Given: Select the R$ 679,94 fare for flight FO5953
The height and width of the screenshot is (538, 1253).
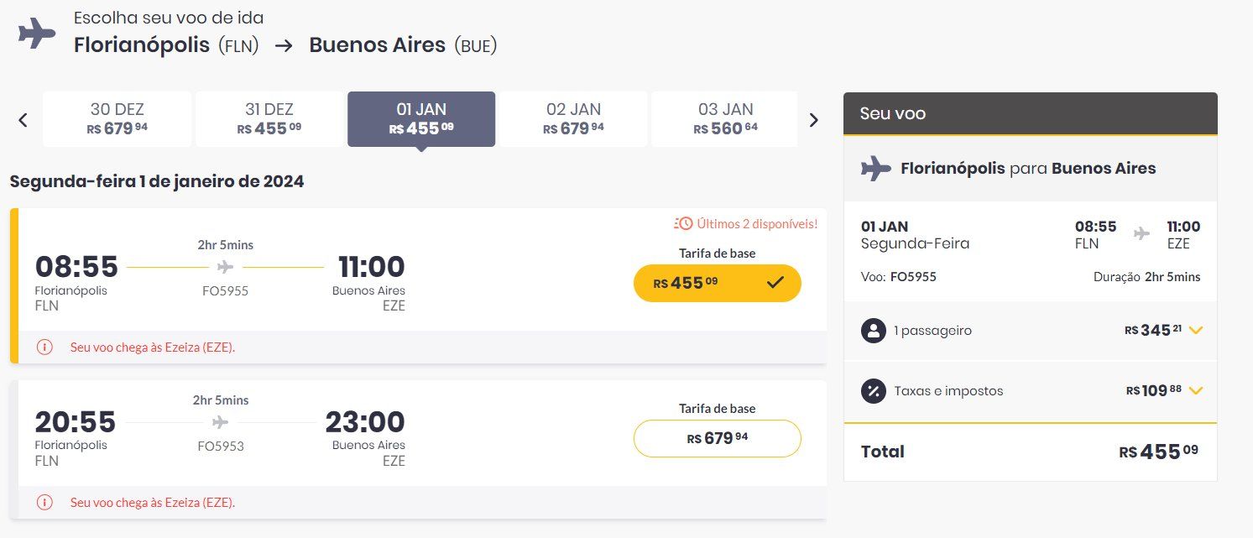Looking at the screenshot, I should pyautogui.click(x=718, y=438).
